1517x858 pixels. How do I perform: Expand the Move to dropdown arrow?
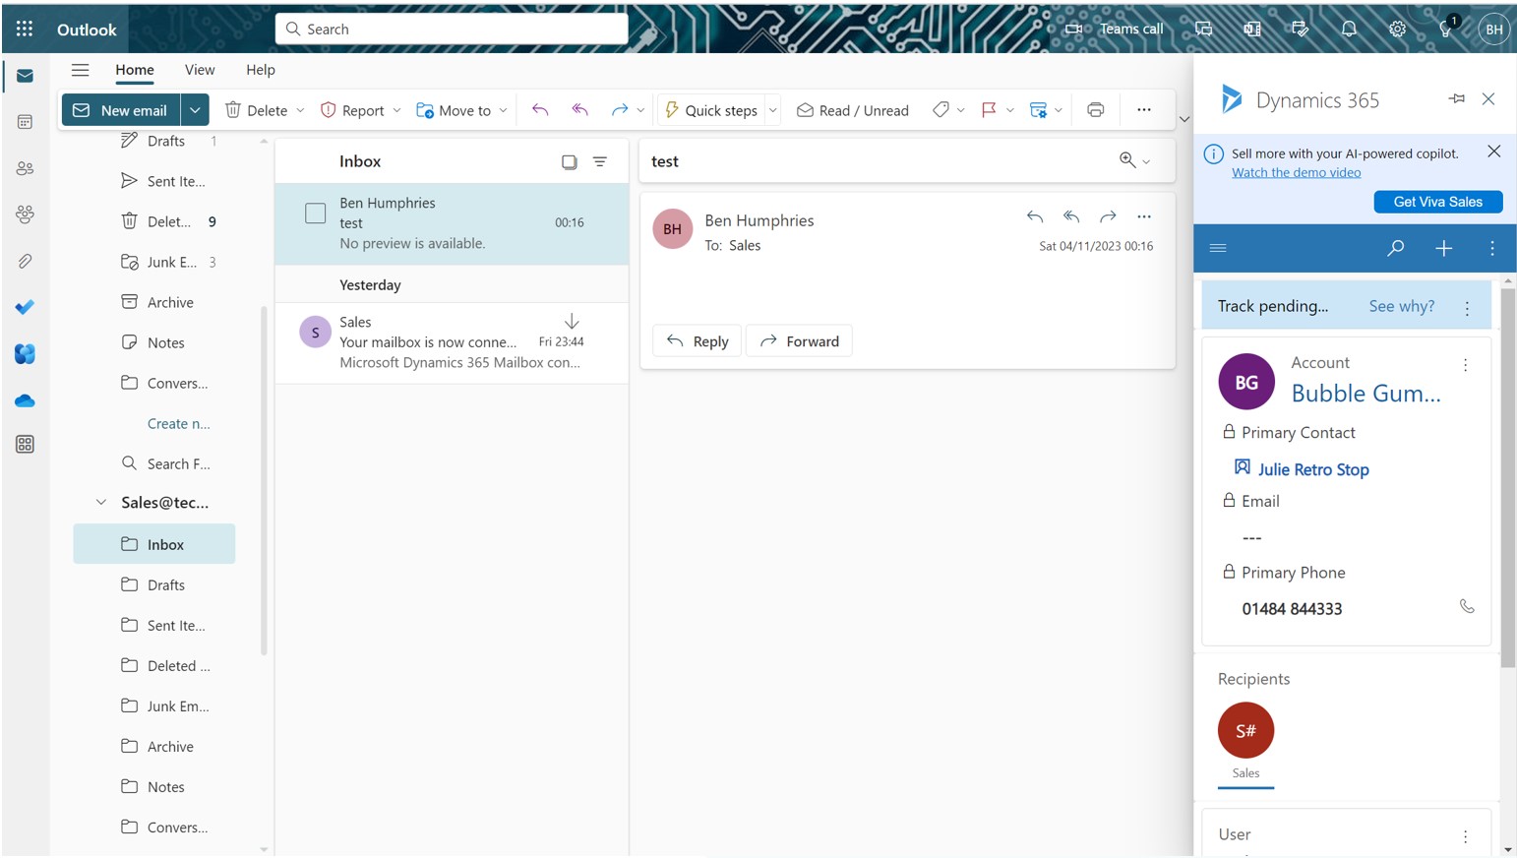click(x=503, y=110)
